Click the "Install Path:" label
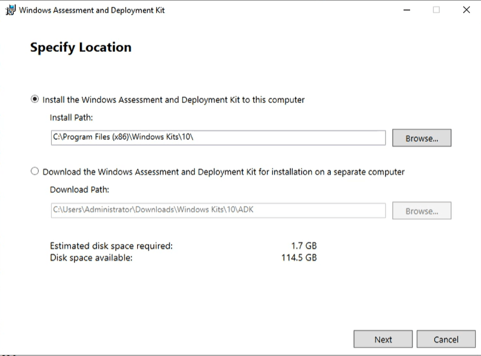The height and width of the screenshot is (356, 481). [x=72, y=118]
